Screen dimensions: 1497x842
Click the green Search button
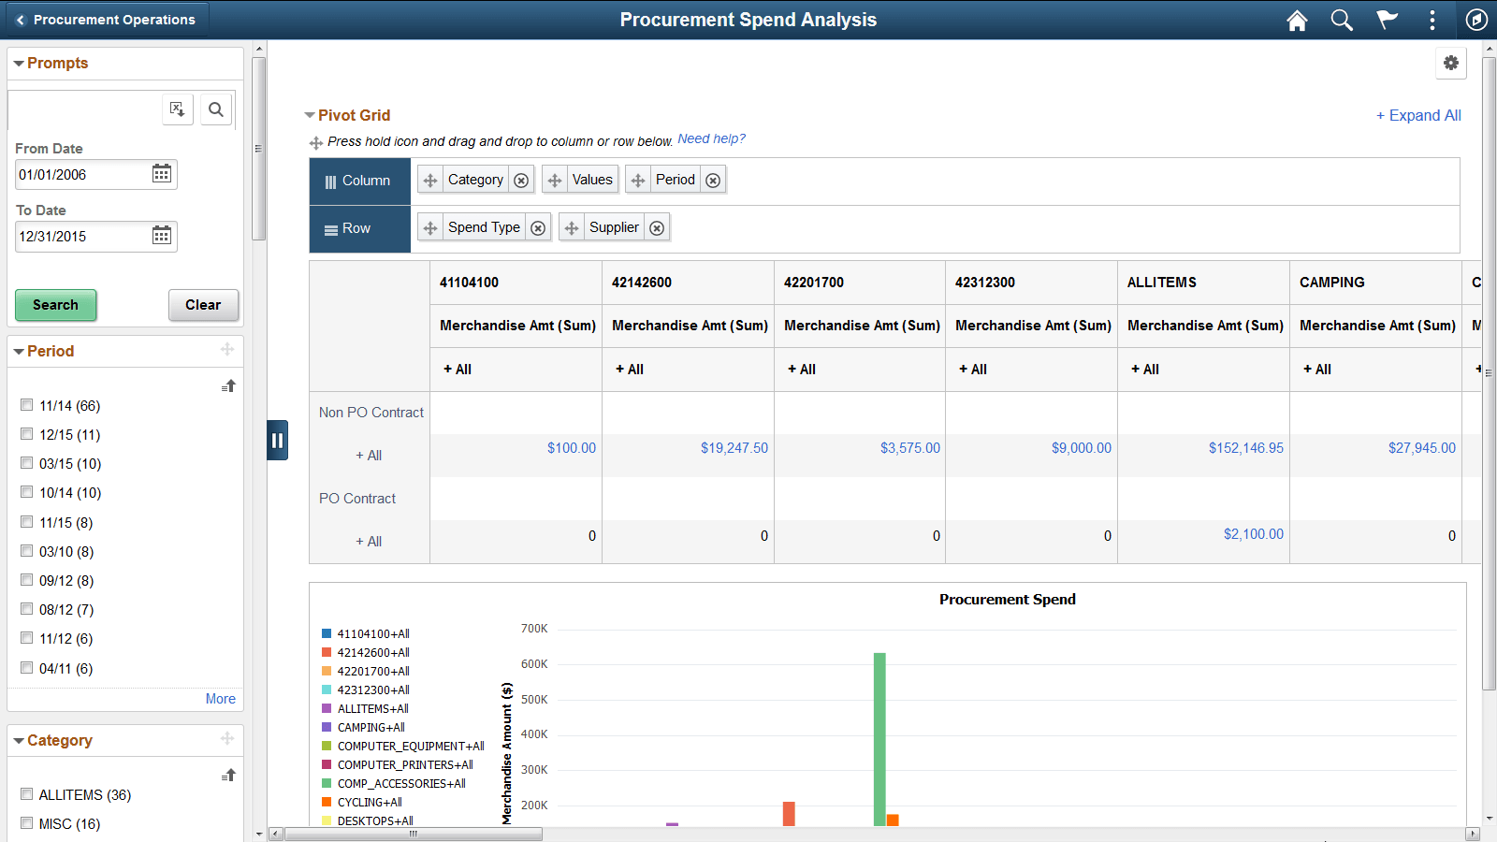coord(55,305)
